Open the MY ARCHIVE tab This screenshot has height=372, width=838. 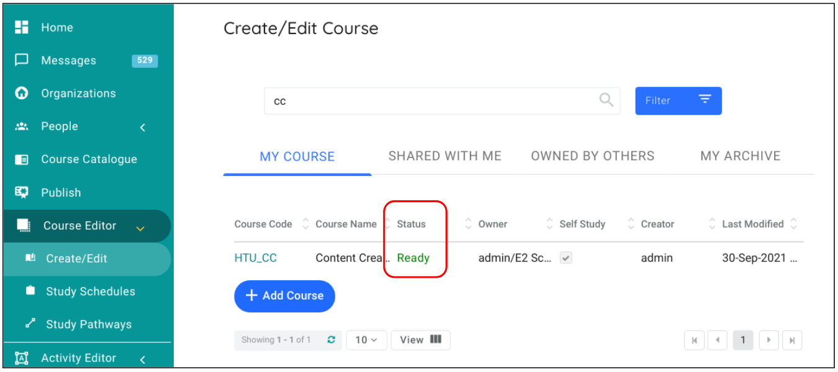tap(740, 156)
